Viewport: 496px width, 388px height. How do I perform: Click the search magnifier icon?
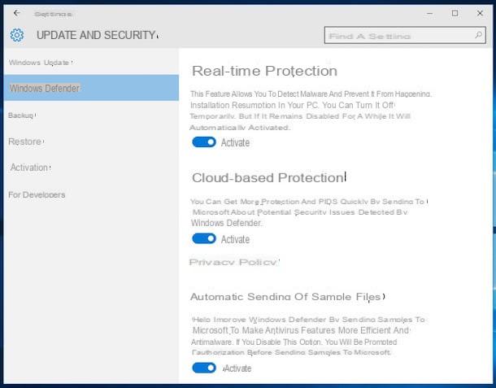coord(478,35)
